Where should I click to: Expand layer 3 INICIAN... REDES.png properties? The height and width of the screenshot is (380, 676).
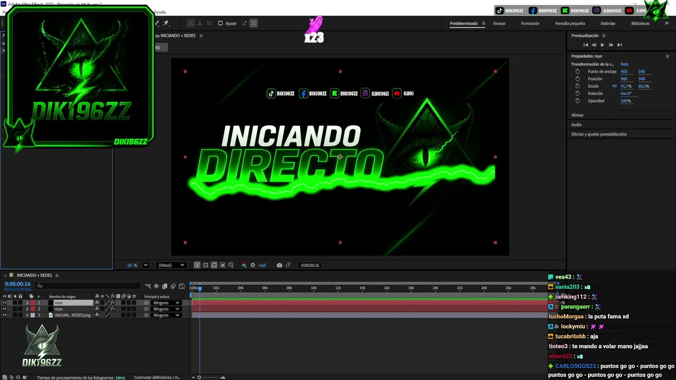point(27,315)
